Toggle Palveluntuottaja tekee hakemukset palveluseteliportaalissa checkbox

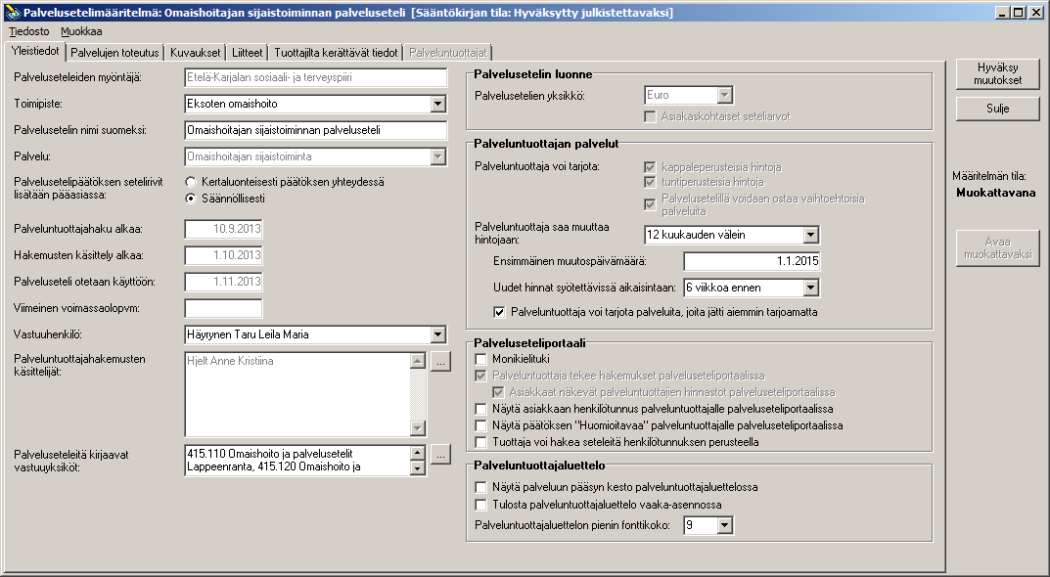point(480,376)
